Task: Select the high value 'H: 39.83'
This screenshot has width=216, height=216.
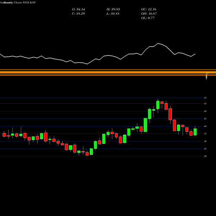Action: point(113,10)
